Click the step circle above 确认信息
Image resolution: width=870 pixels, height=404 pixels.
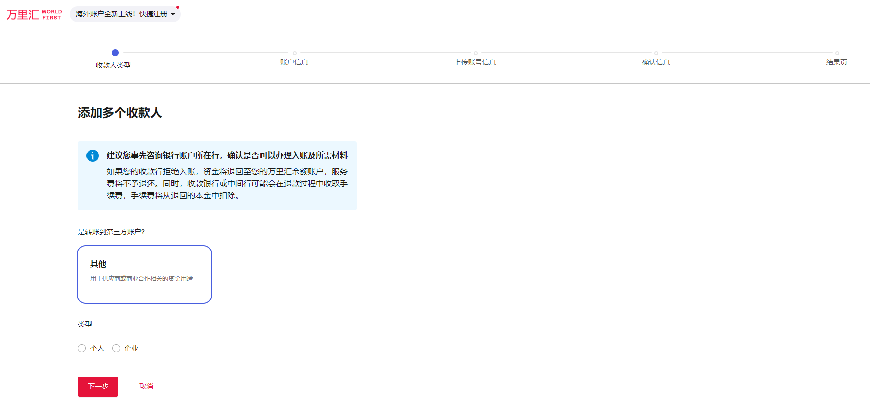point(656,53)
